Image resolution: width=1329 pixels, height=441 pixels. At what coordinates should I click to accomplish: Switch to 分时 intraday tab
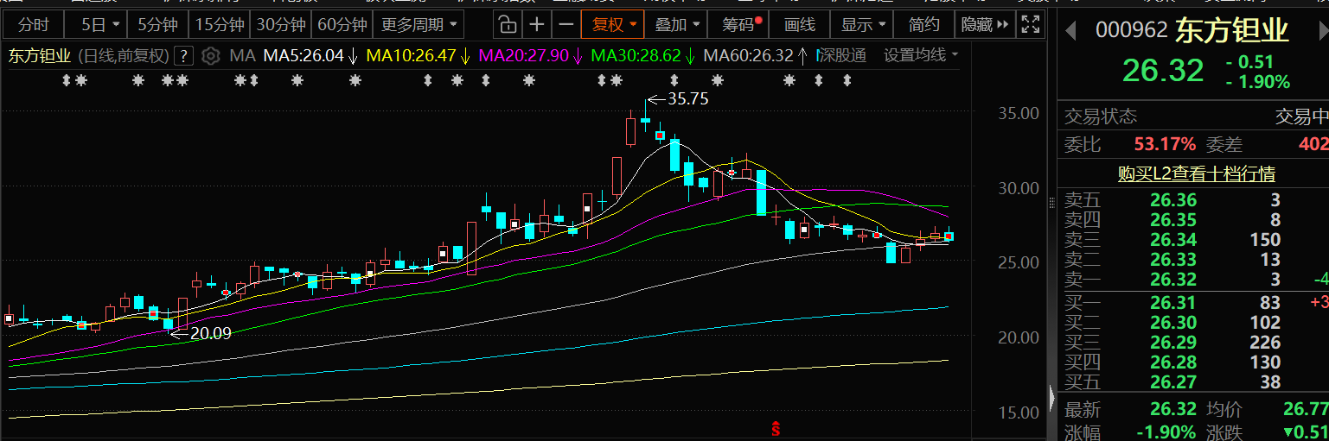pyautogui.click(x=33, y=24)
